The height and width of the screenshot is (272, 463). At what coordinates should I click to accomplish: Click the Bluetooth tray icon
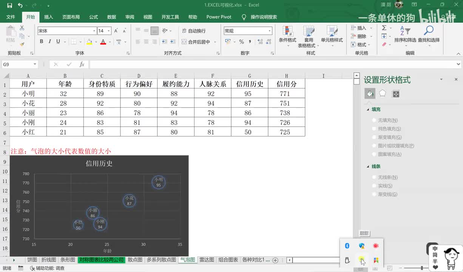347,246
